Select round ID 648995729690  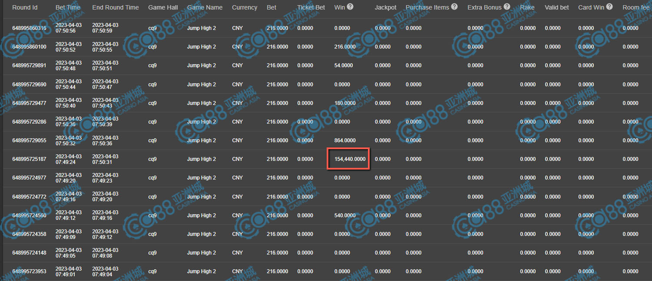coord(29,85)
